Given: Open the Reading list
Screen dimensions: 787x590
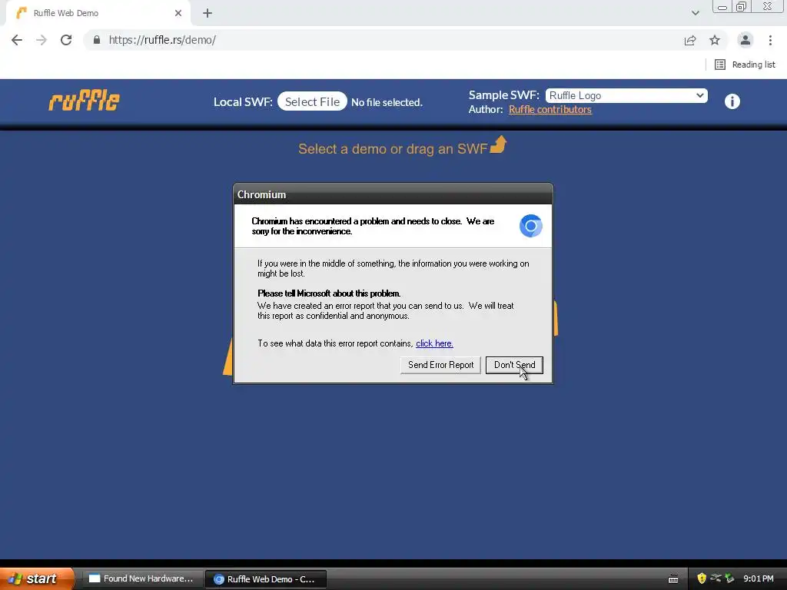Looking at the screenshot, I should pos(745,65).
